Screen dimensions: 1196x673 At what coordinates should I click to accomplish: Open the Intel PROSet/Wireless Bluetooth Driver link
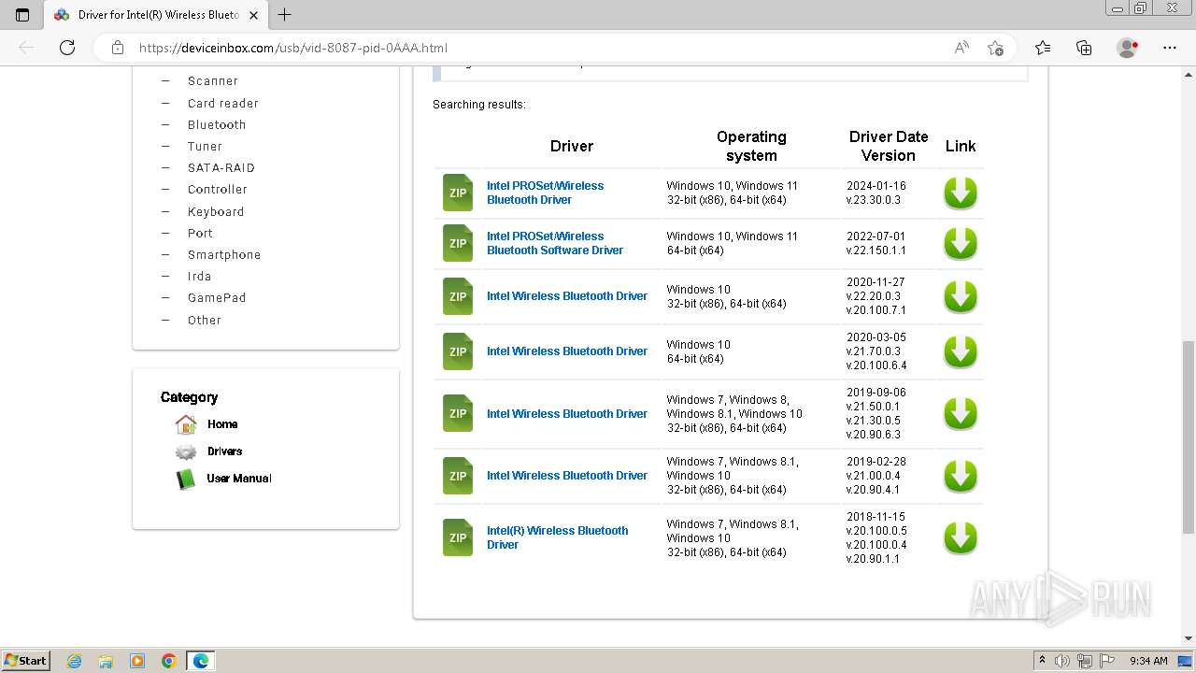click(x=545, y=193)
